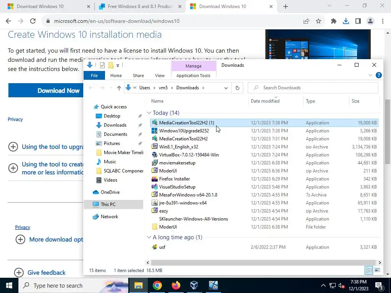Image resolution: width=391 pixels, height=293 pixels.
Task: Open Chrome downloads tray icon
Action: coord(346,21)
